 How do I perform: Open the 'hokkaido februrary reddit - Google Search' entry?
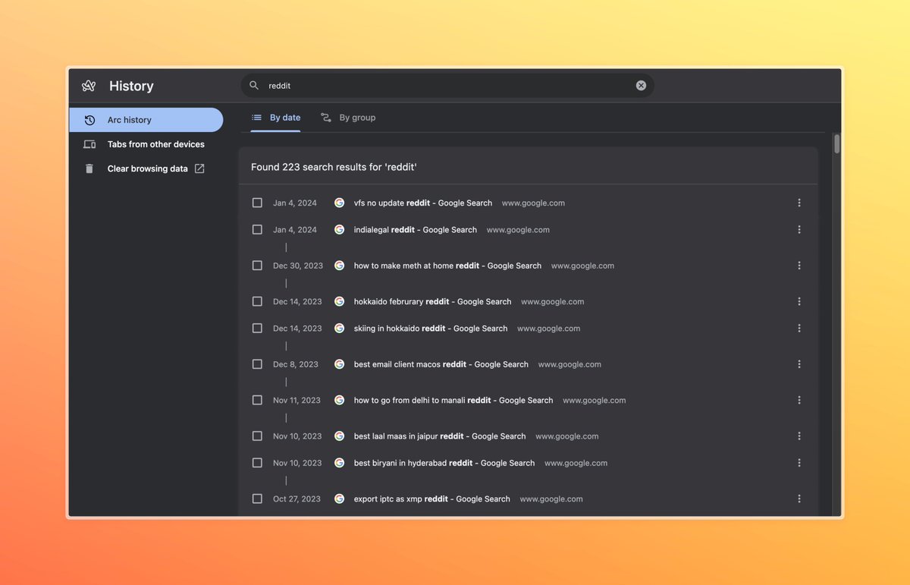click(432, 301)
